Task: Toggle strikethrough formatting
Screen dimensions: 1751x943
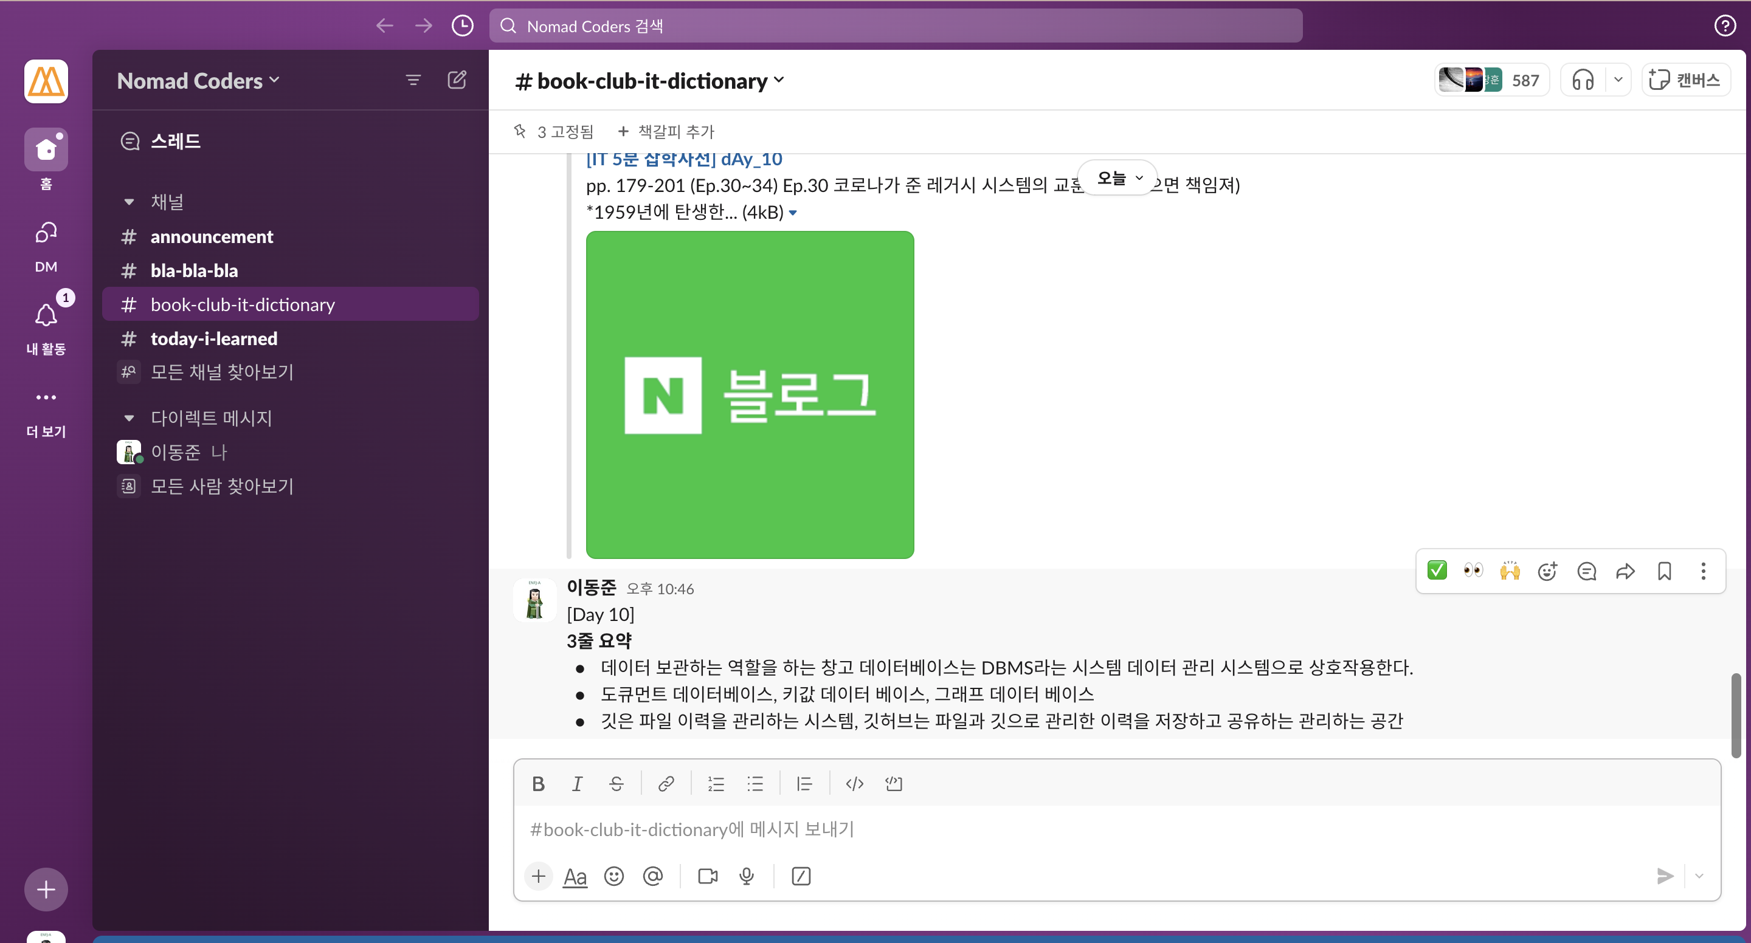Action: pos(616,784)
